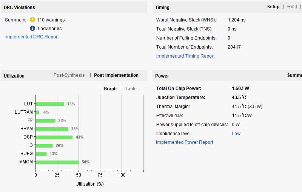The image size is (302, 192).
Task: Click the BRAM utilization bar
Action: tap(52, 129)
